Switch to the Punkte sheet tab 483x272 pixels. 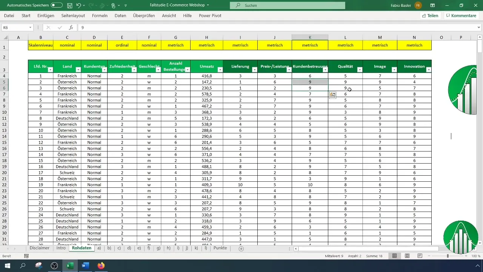pyautogui.click(x=220, y=248)
